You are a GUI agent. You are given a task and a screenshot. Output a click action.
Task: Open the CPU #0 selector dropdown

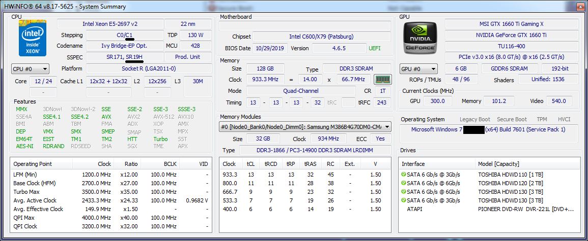click(31, 69)
